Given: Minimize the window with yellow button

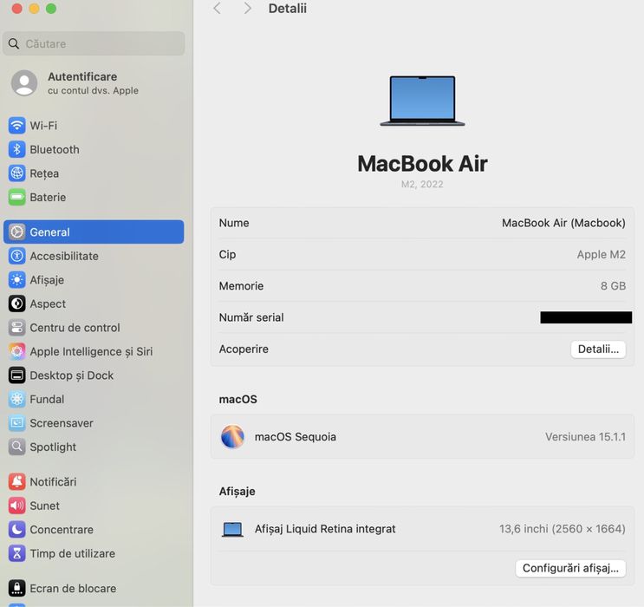Looking at the screenshot, I should point(34,8).
